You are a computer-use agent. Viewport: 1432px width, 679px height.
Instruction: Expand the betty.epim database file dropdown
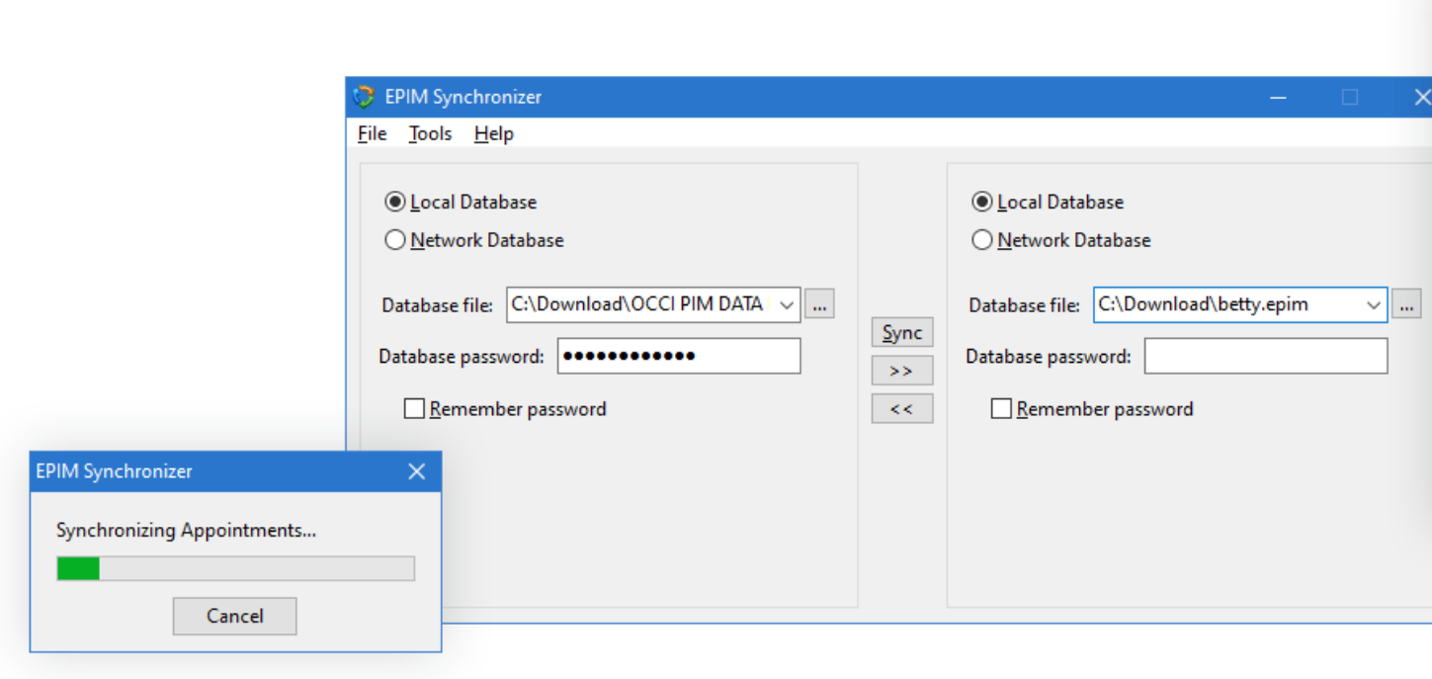coord(1374,304)
